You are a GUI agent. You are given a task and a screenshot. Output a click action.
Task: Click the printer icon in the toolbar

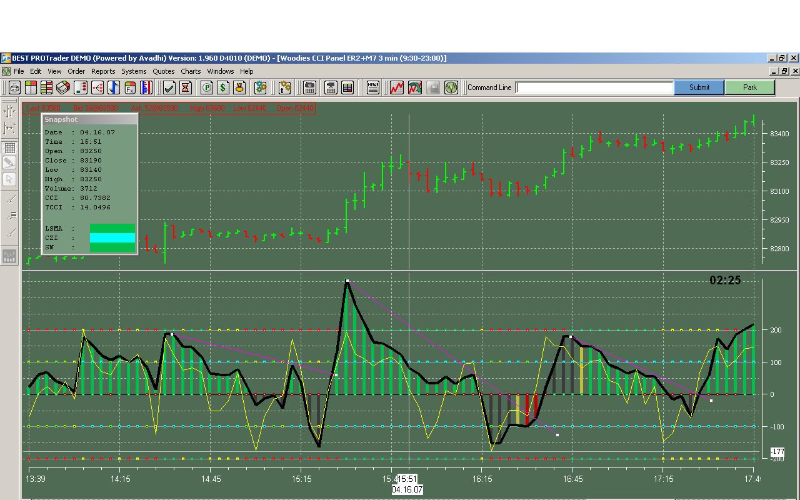pyautogui.click(x=14, y=87)
